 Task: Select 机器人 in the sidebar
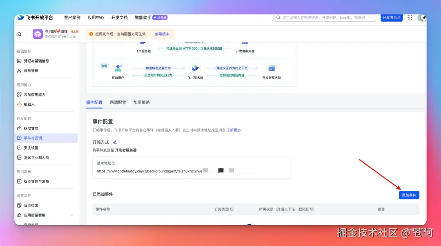[30, 104]
